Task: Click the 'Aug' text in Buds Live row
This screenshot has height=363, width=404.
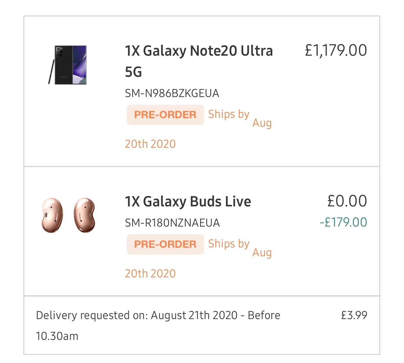Action: tap(262, 253)
